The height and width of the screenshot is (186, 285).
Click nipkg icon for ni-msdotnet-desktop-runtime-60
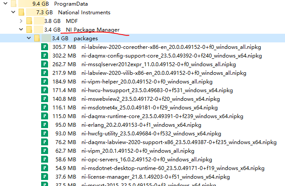pyautogui.click(x=45, y=168)
